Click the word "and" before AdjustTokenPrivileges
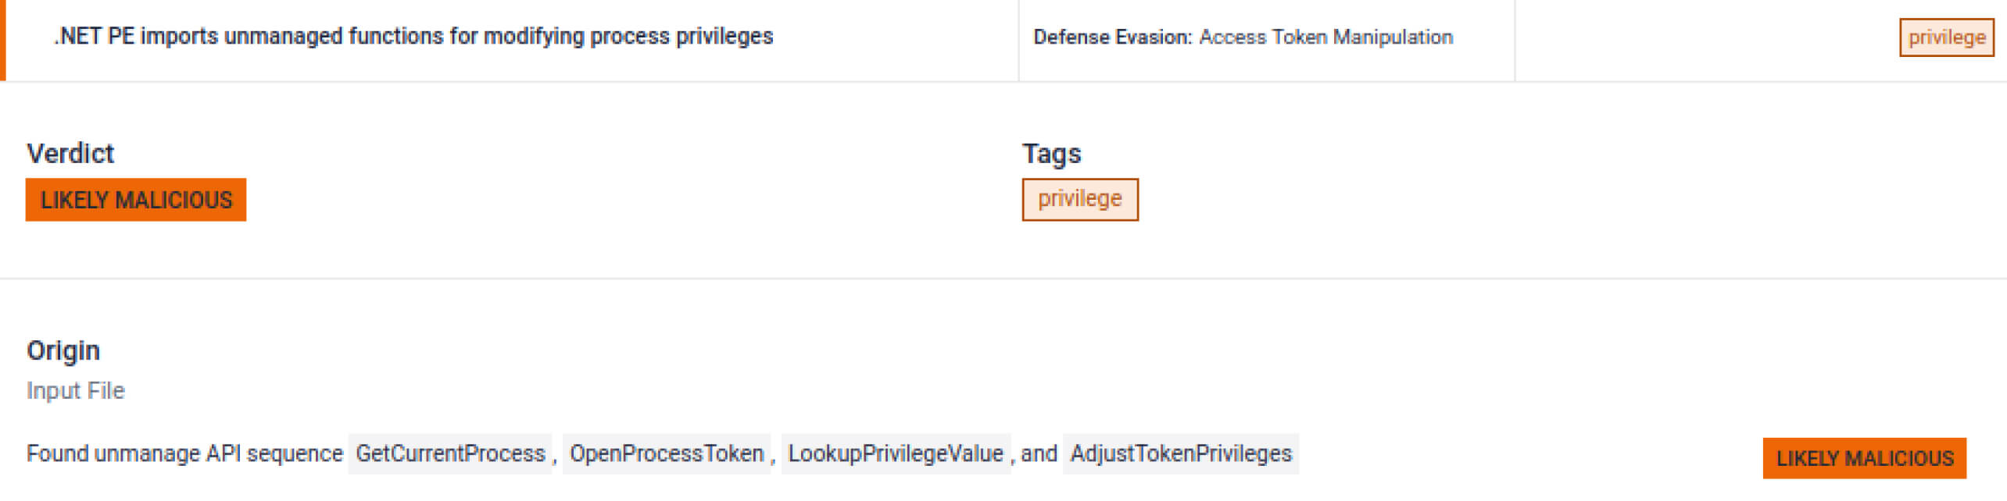Screen dimensions: 2007x501 click(x=1039, y=453)
